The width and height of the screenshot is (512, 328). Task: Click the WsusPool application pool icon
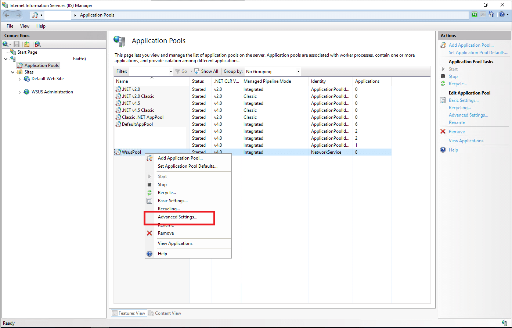tap(118, 152)
